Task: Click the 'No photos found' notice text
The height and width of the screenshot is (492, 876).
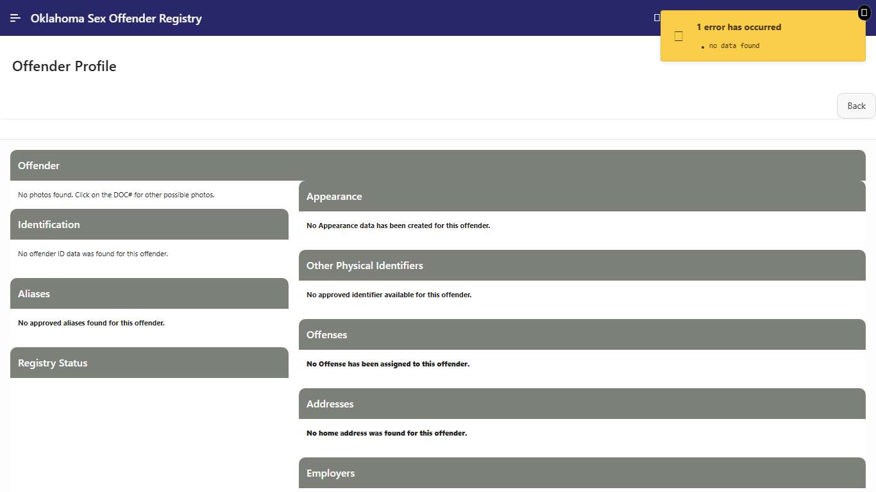Action: [116, 195]
